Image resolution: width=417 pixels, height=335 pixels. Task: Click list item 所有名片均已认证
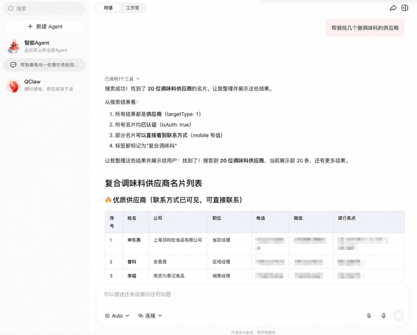pos(150,125)
